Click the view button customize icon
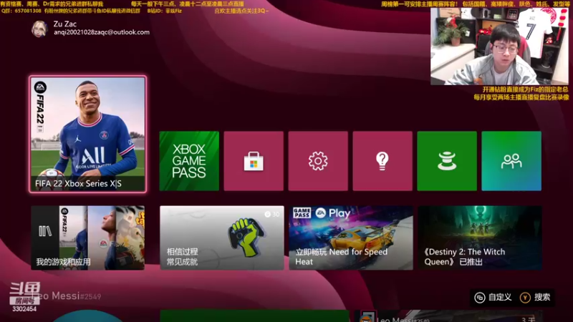 479,298
